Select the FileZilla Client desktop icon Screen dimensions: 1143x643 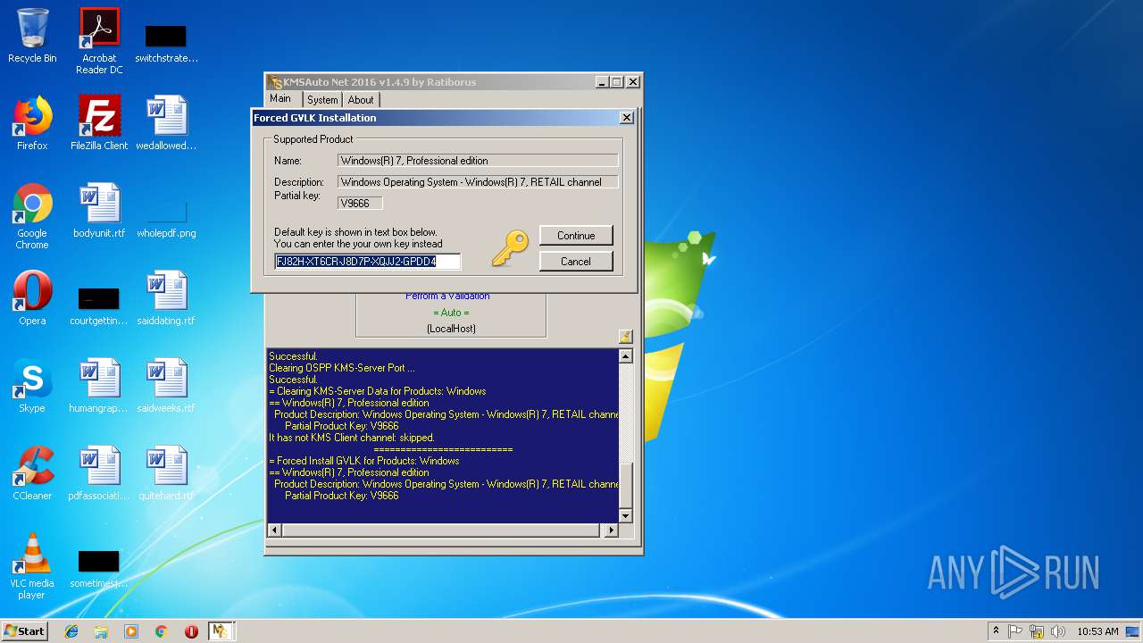(99, 123)
